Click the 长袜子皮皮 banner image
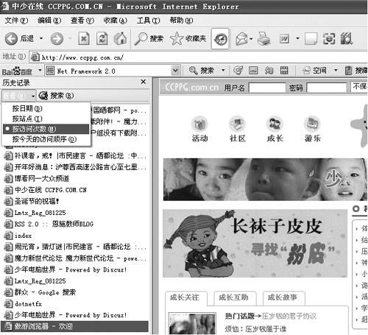Image resolution: width=368 pixels, height=335 pixels. pos(255,243)
